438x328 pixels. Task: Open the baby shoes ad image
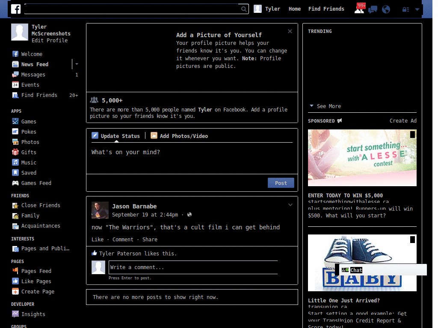pos(362,263)
